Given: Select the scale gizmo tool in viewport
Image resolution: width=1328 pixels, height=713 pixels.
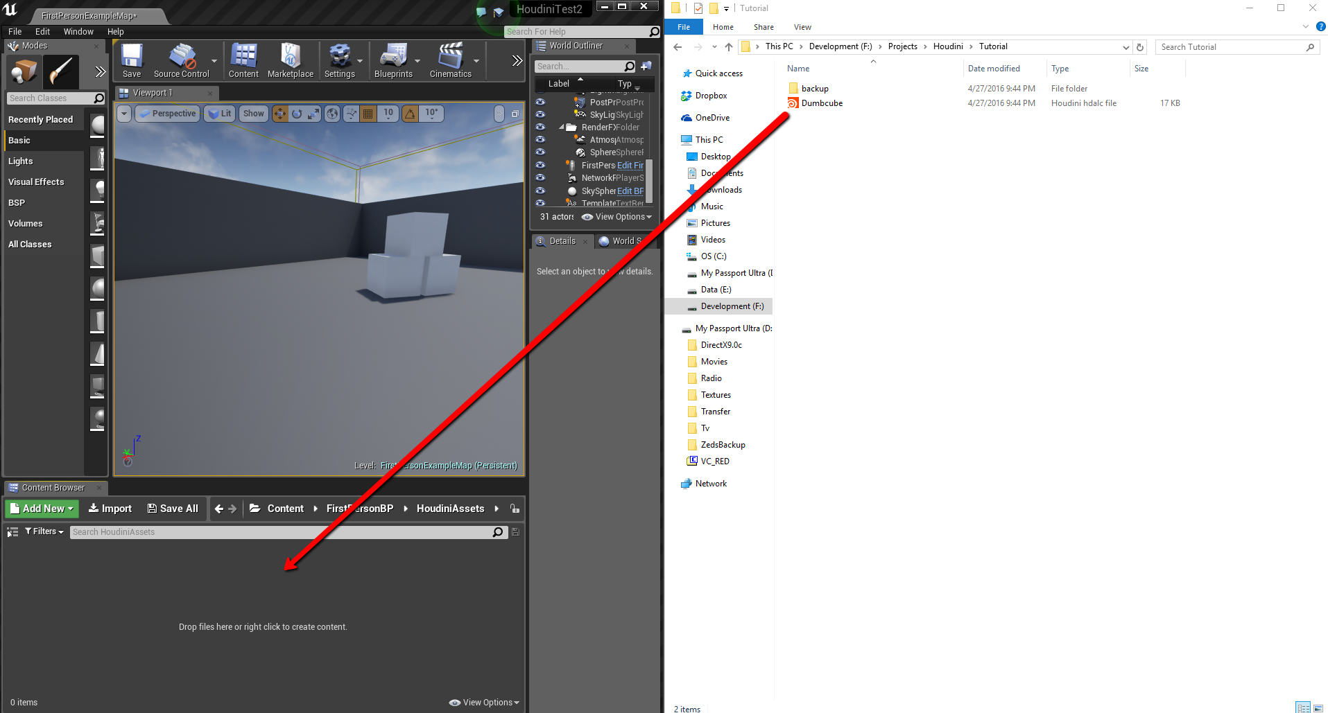Looking at the screenshot, I should click(313, 114).
